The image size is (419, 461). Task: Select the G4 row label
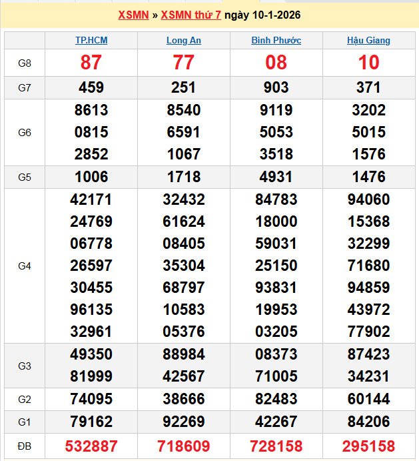coord(25,266)
